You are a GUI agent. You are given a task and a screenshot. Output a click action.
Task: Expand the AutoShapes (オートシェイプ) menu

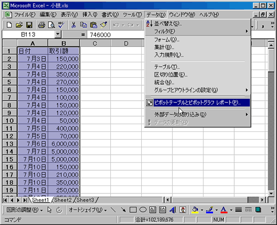[x=88, y=210]
